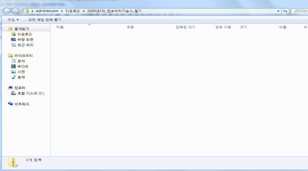Click the Forward navigation arrow button

(15, 11)
